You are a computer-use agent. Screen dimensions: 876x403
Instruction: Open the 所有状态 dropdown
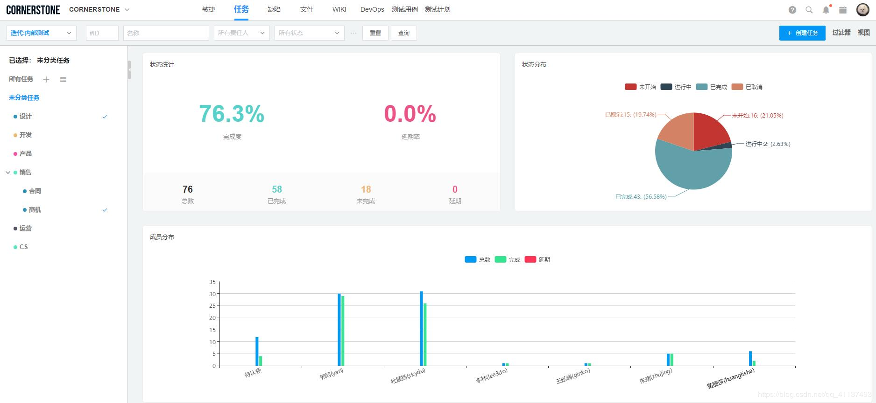[310, 33]
